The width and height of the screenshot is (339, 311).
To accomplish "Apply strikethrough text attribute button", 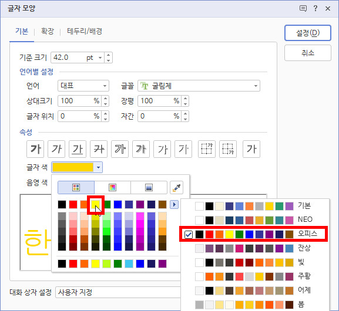I will [x=99, y=149].
